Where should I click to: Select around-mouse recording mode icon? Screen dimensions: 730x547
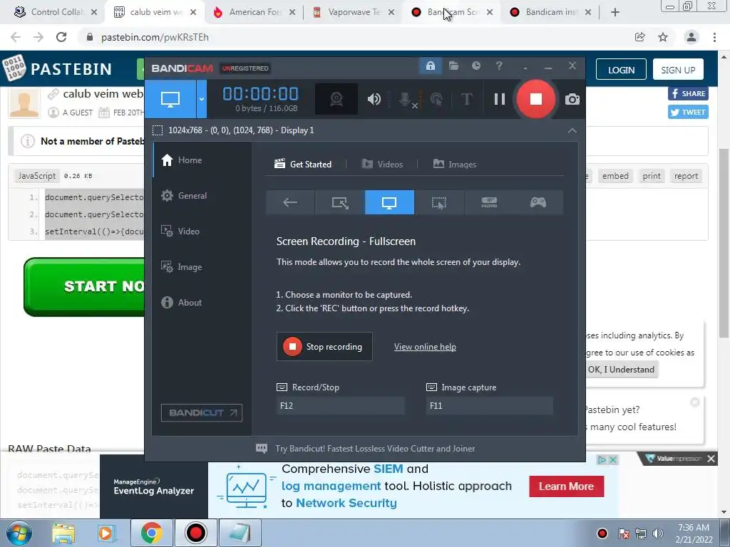(439, 202)
